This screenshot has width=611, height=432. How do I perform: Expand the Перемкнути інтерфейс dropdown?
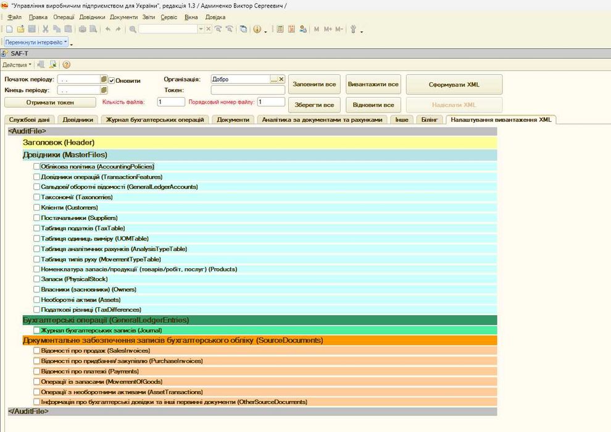click(36, 42)
